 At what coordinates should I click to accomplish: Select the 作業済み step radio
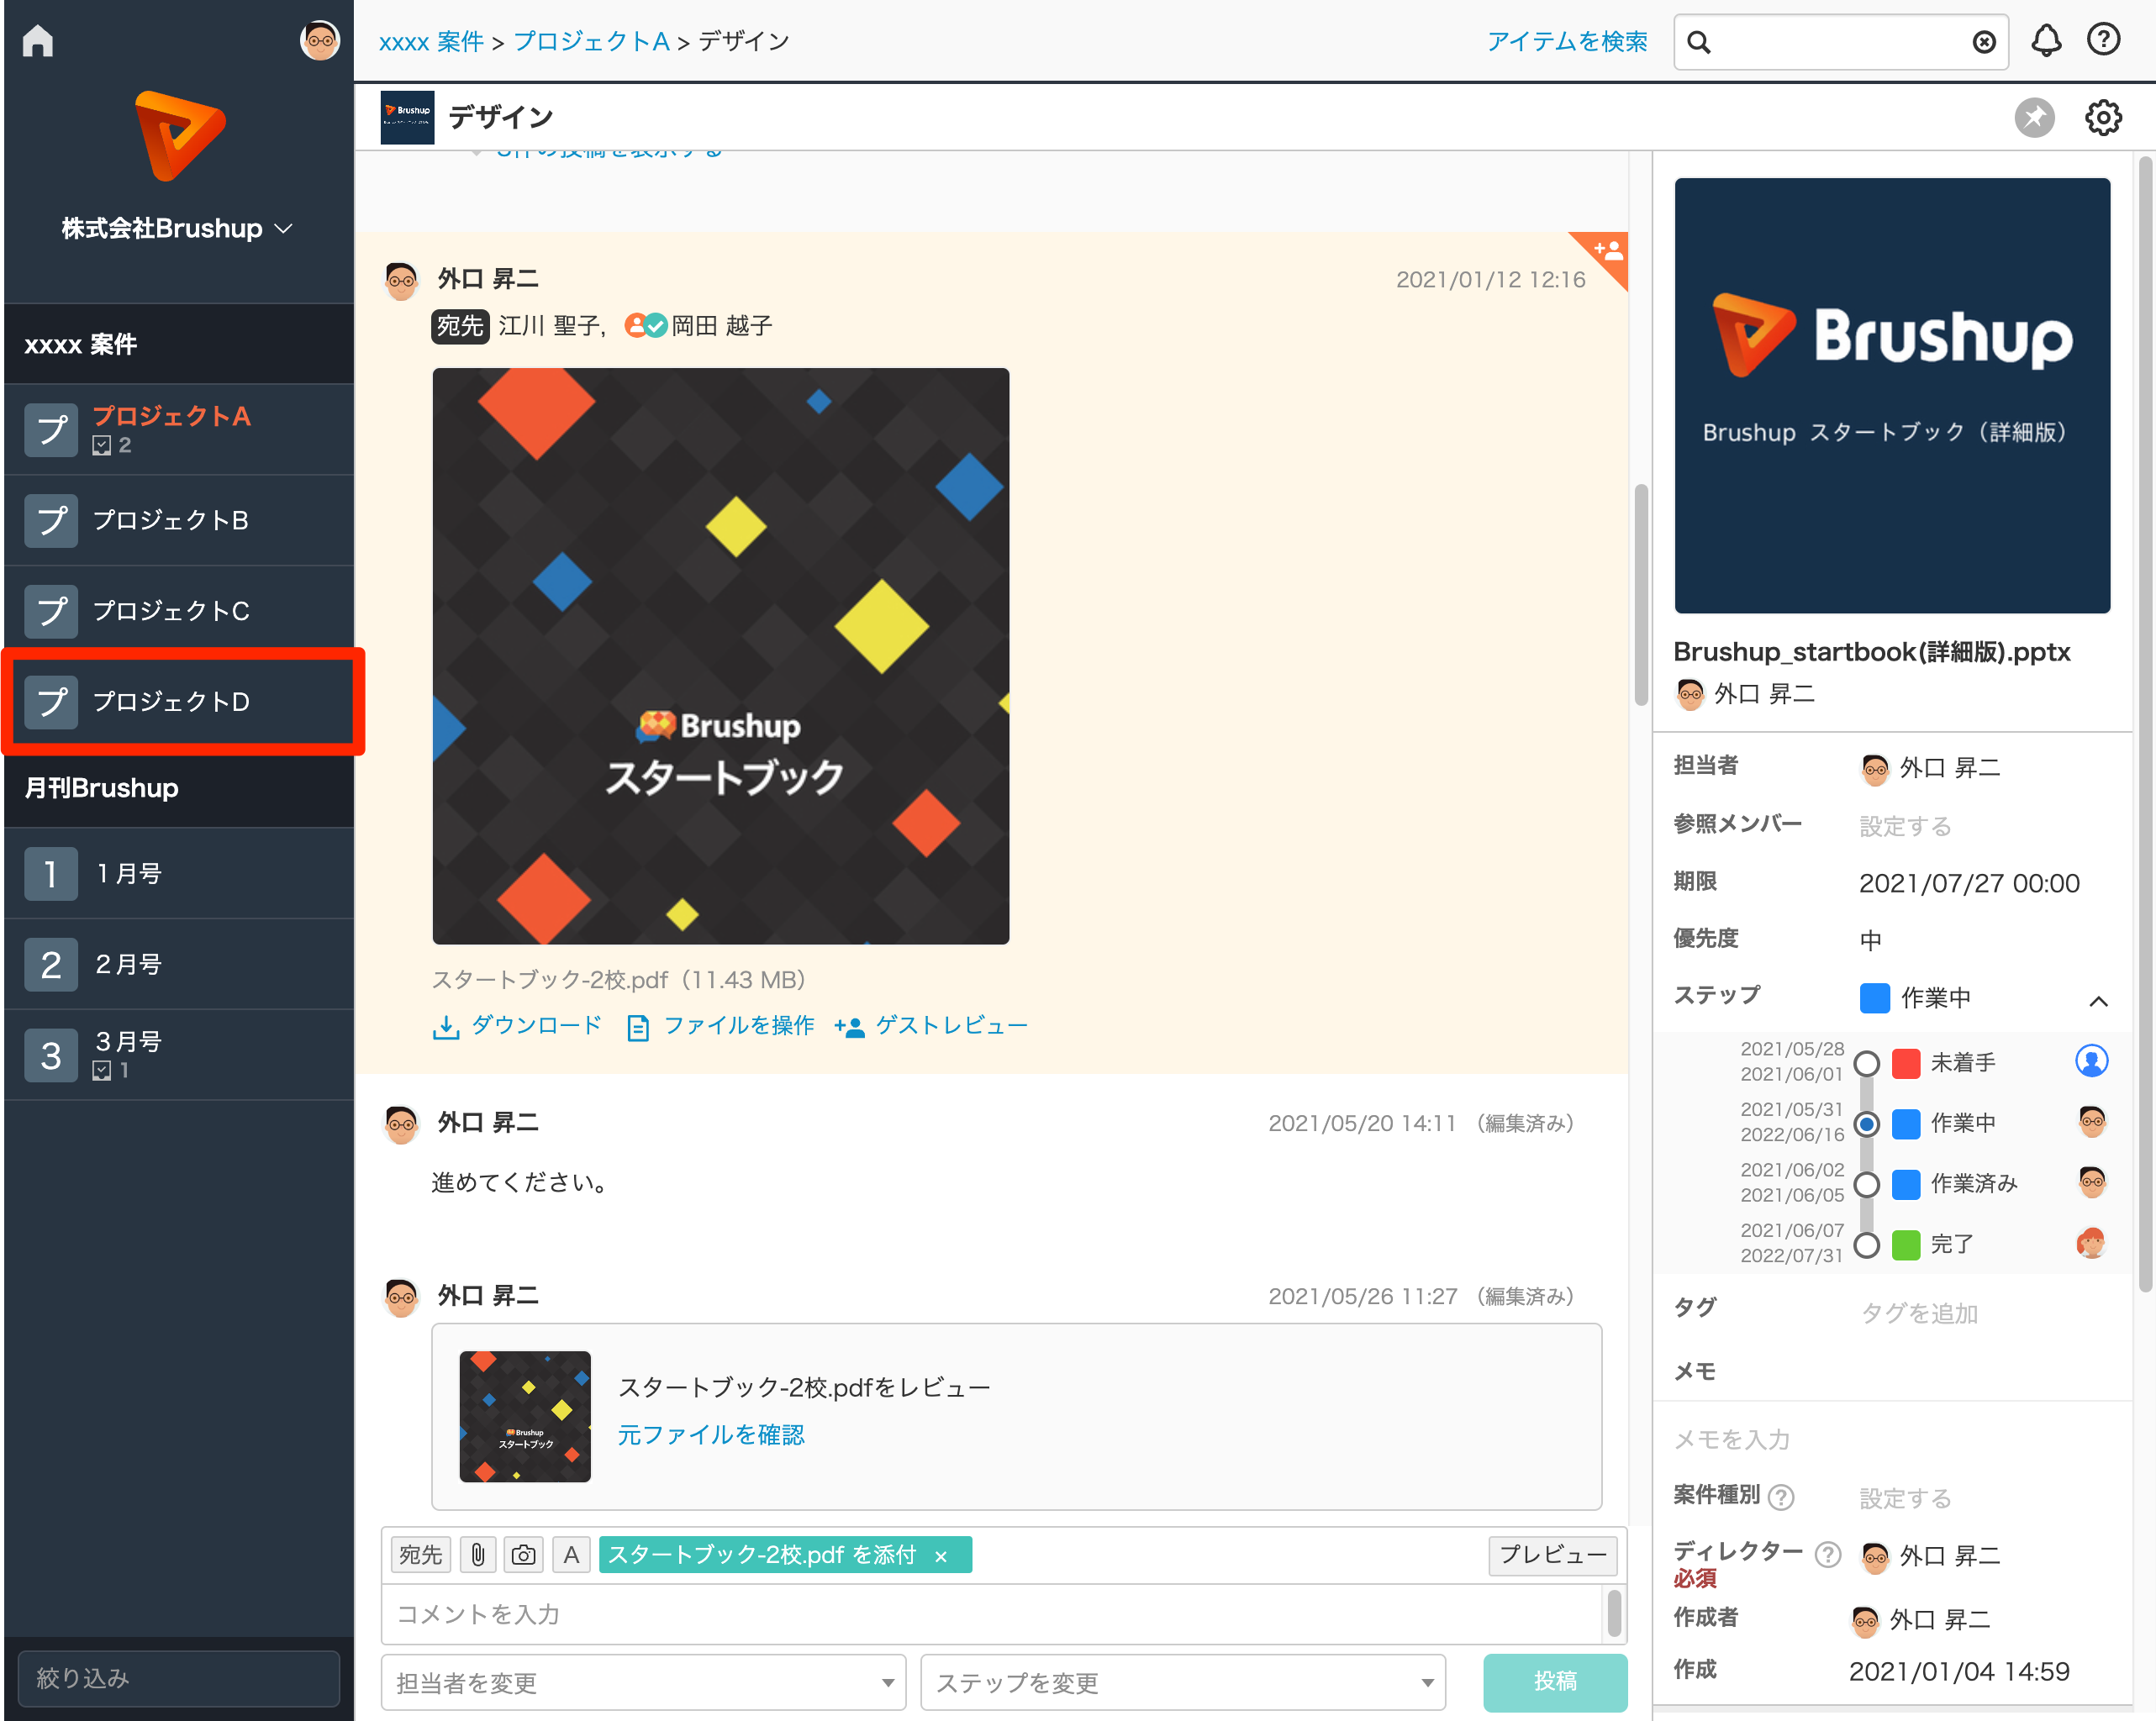tap(1866, 1185)
